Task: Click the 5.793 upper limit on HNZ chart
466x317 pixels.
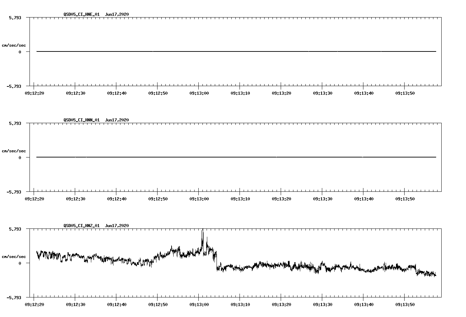Action: point(15,229)
